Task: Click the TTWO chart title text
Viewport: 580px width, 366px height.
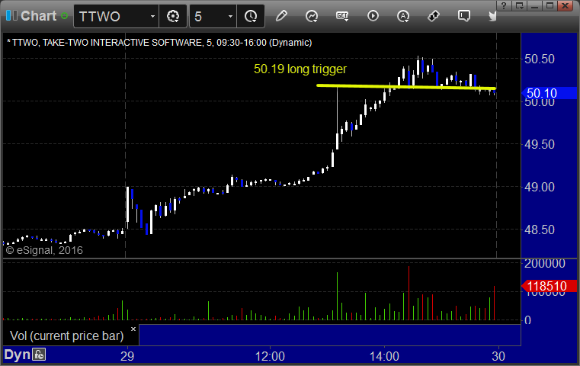Action: coord(159,43)
